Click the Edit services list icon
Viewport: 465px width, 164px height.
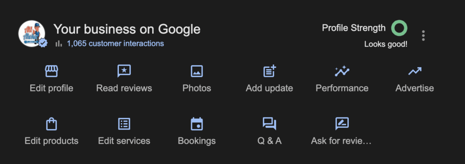(124, 124)
